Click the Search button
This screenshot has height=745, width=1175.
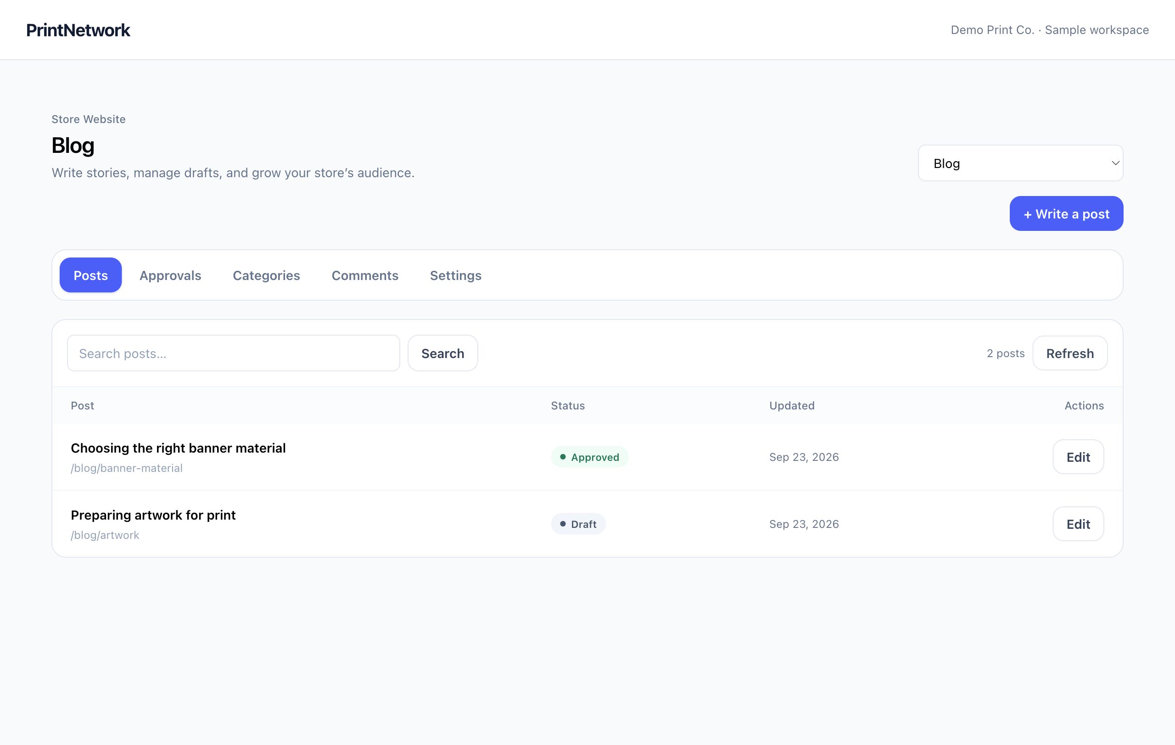click(442, 353)
